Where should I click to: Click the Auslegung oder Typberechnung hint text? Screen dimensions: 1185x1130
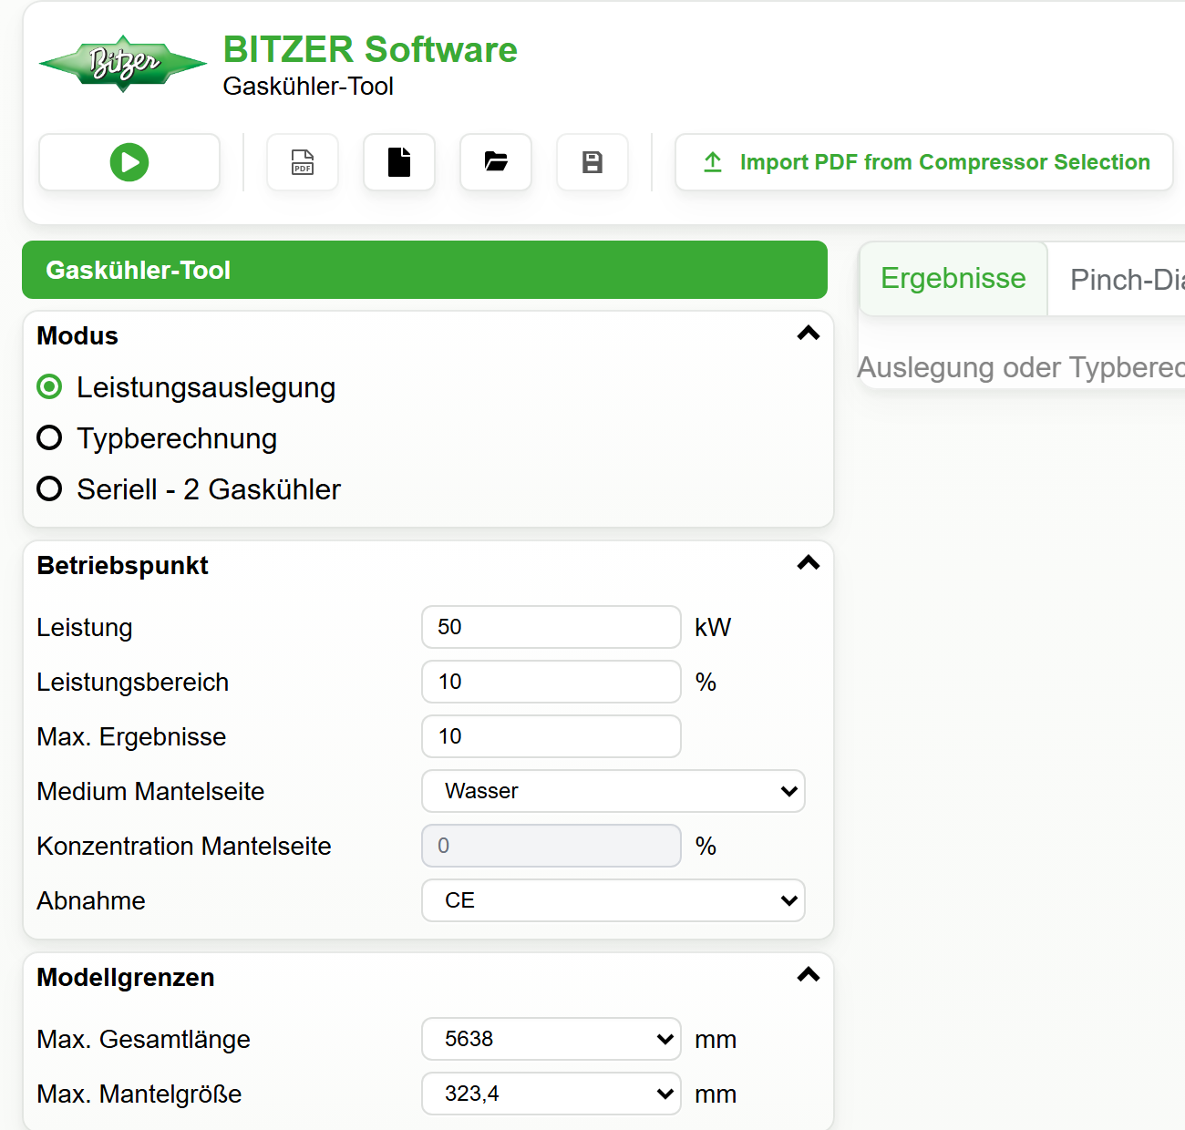click(x=1021, y=367)
